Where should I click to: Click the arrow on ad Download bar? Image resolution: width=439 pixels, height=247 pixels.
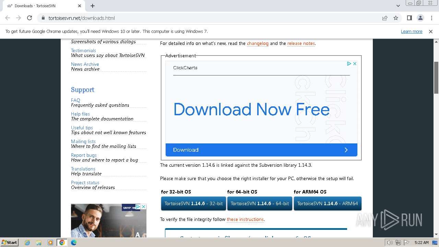click(x=346, y=150)
